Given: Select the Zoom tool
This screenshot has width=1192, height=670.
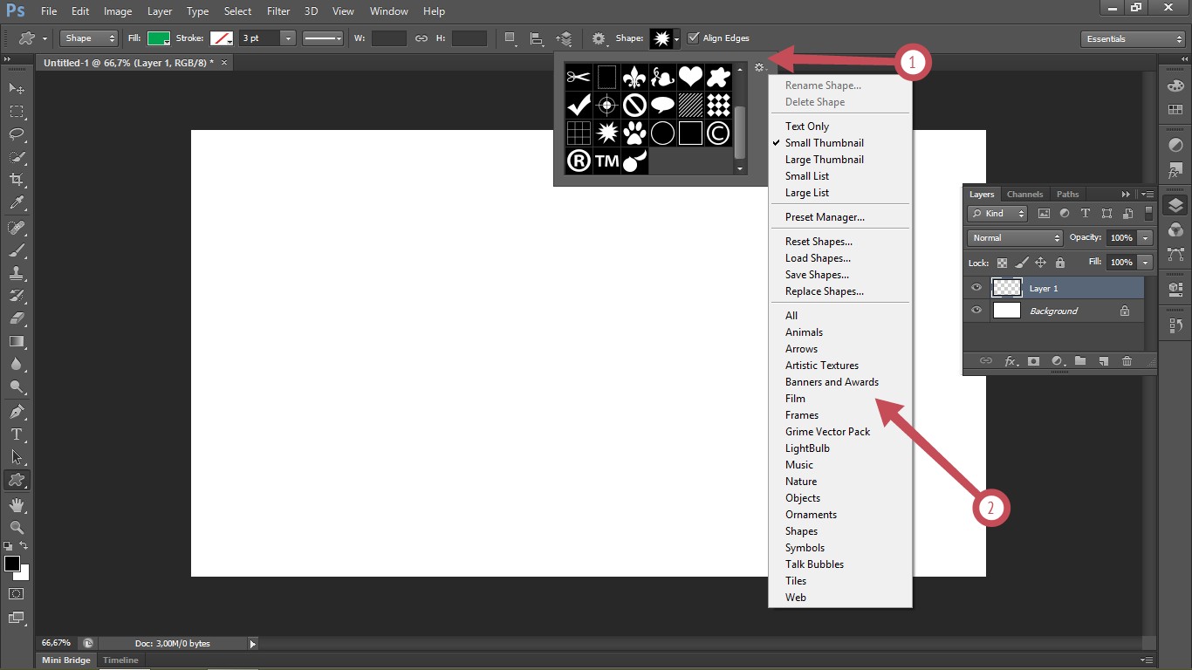Looking at the screenshot, I should click(x=17, y=528).
